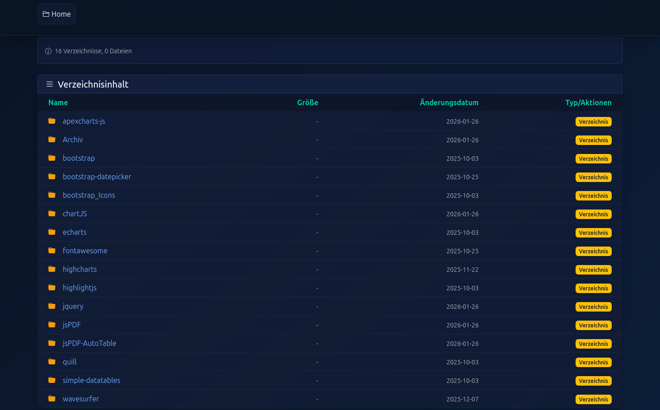Click the folder icon beside apexcharts-js

(x=51, y=121)
